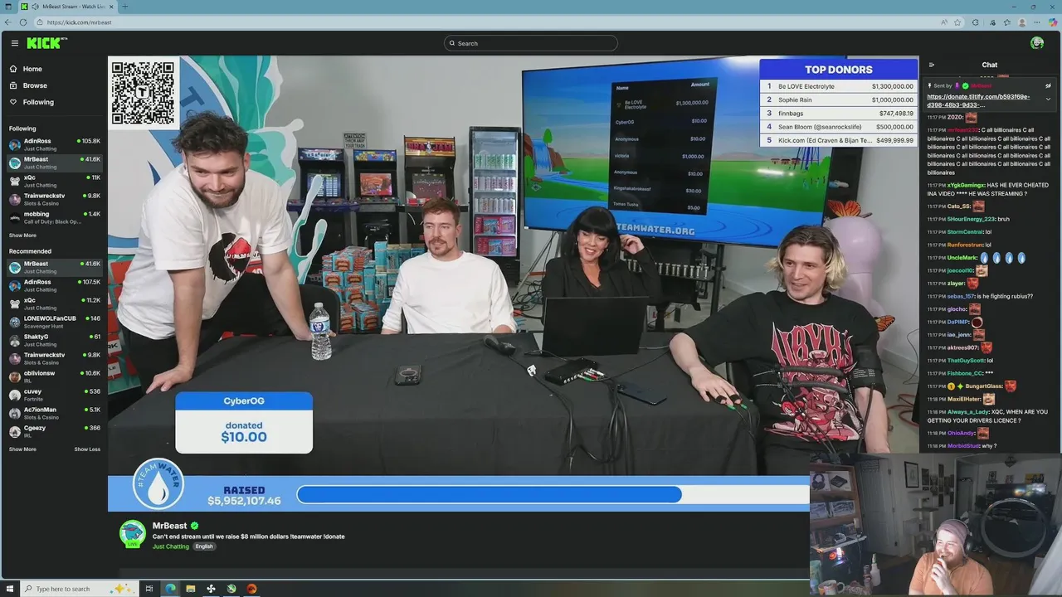Open Ac7ionMan recommended channel
Screen dimensions: 1062x597
(x=54, y=413)
